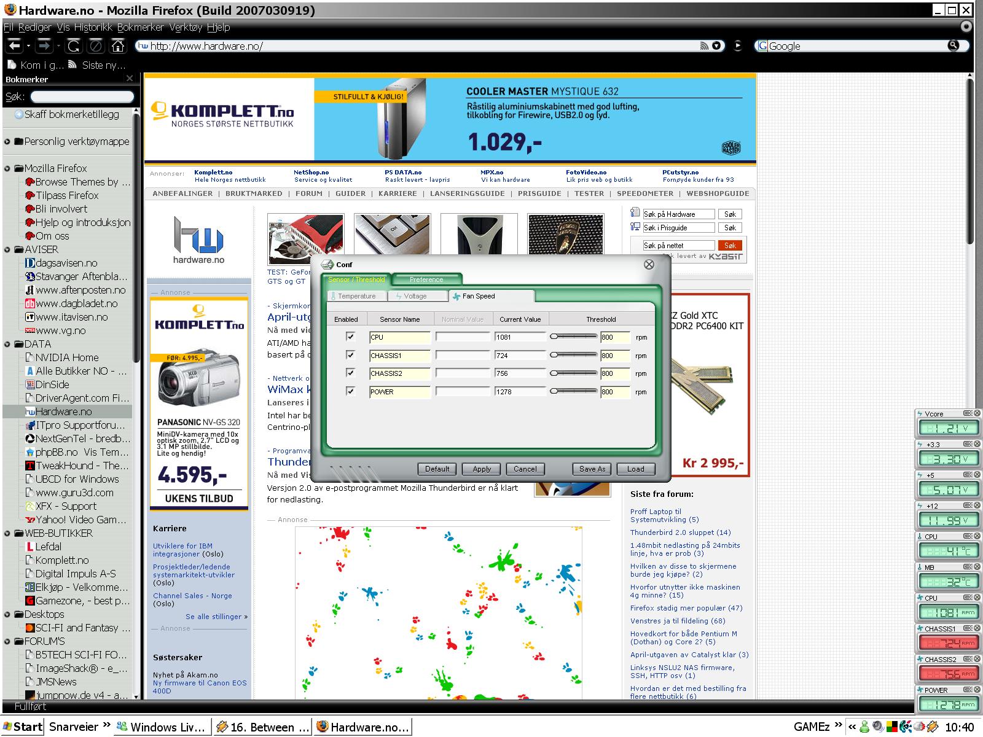Go back with the Firefox back arrow
The width and height of the screenshot is (983, 737).
pos(14,45)
